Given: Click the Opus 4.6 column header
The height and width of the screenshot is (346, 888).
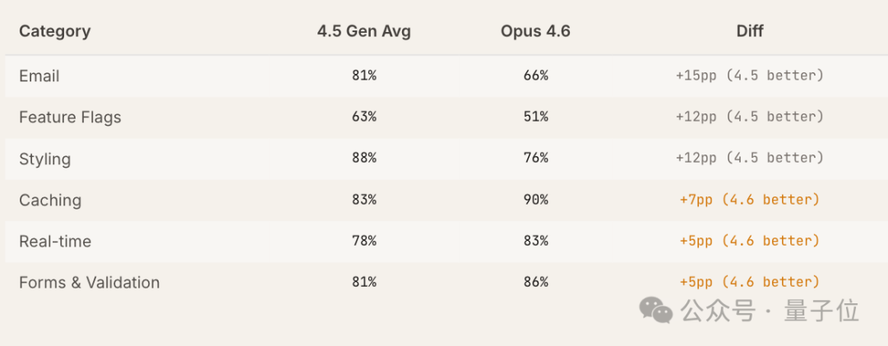Looking at the screenshot, I should pyautogui.click(x=535, y=31).
